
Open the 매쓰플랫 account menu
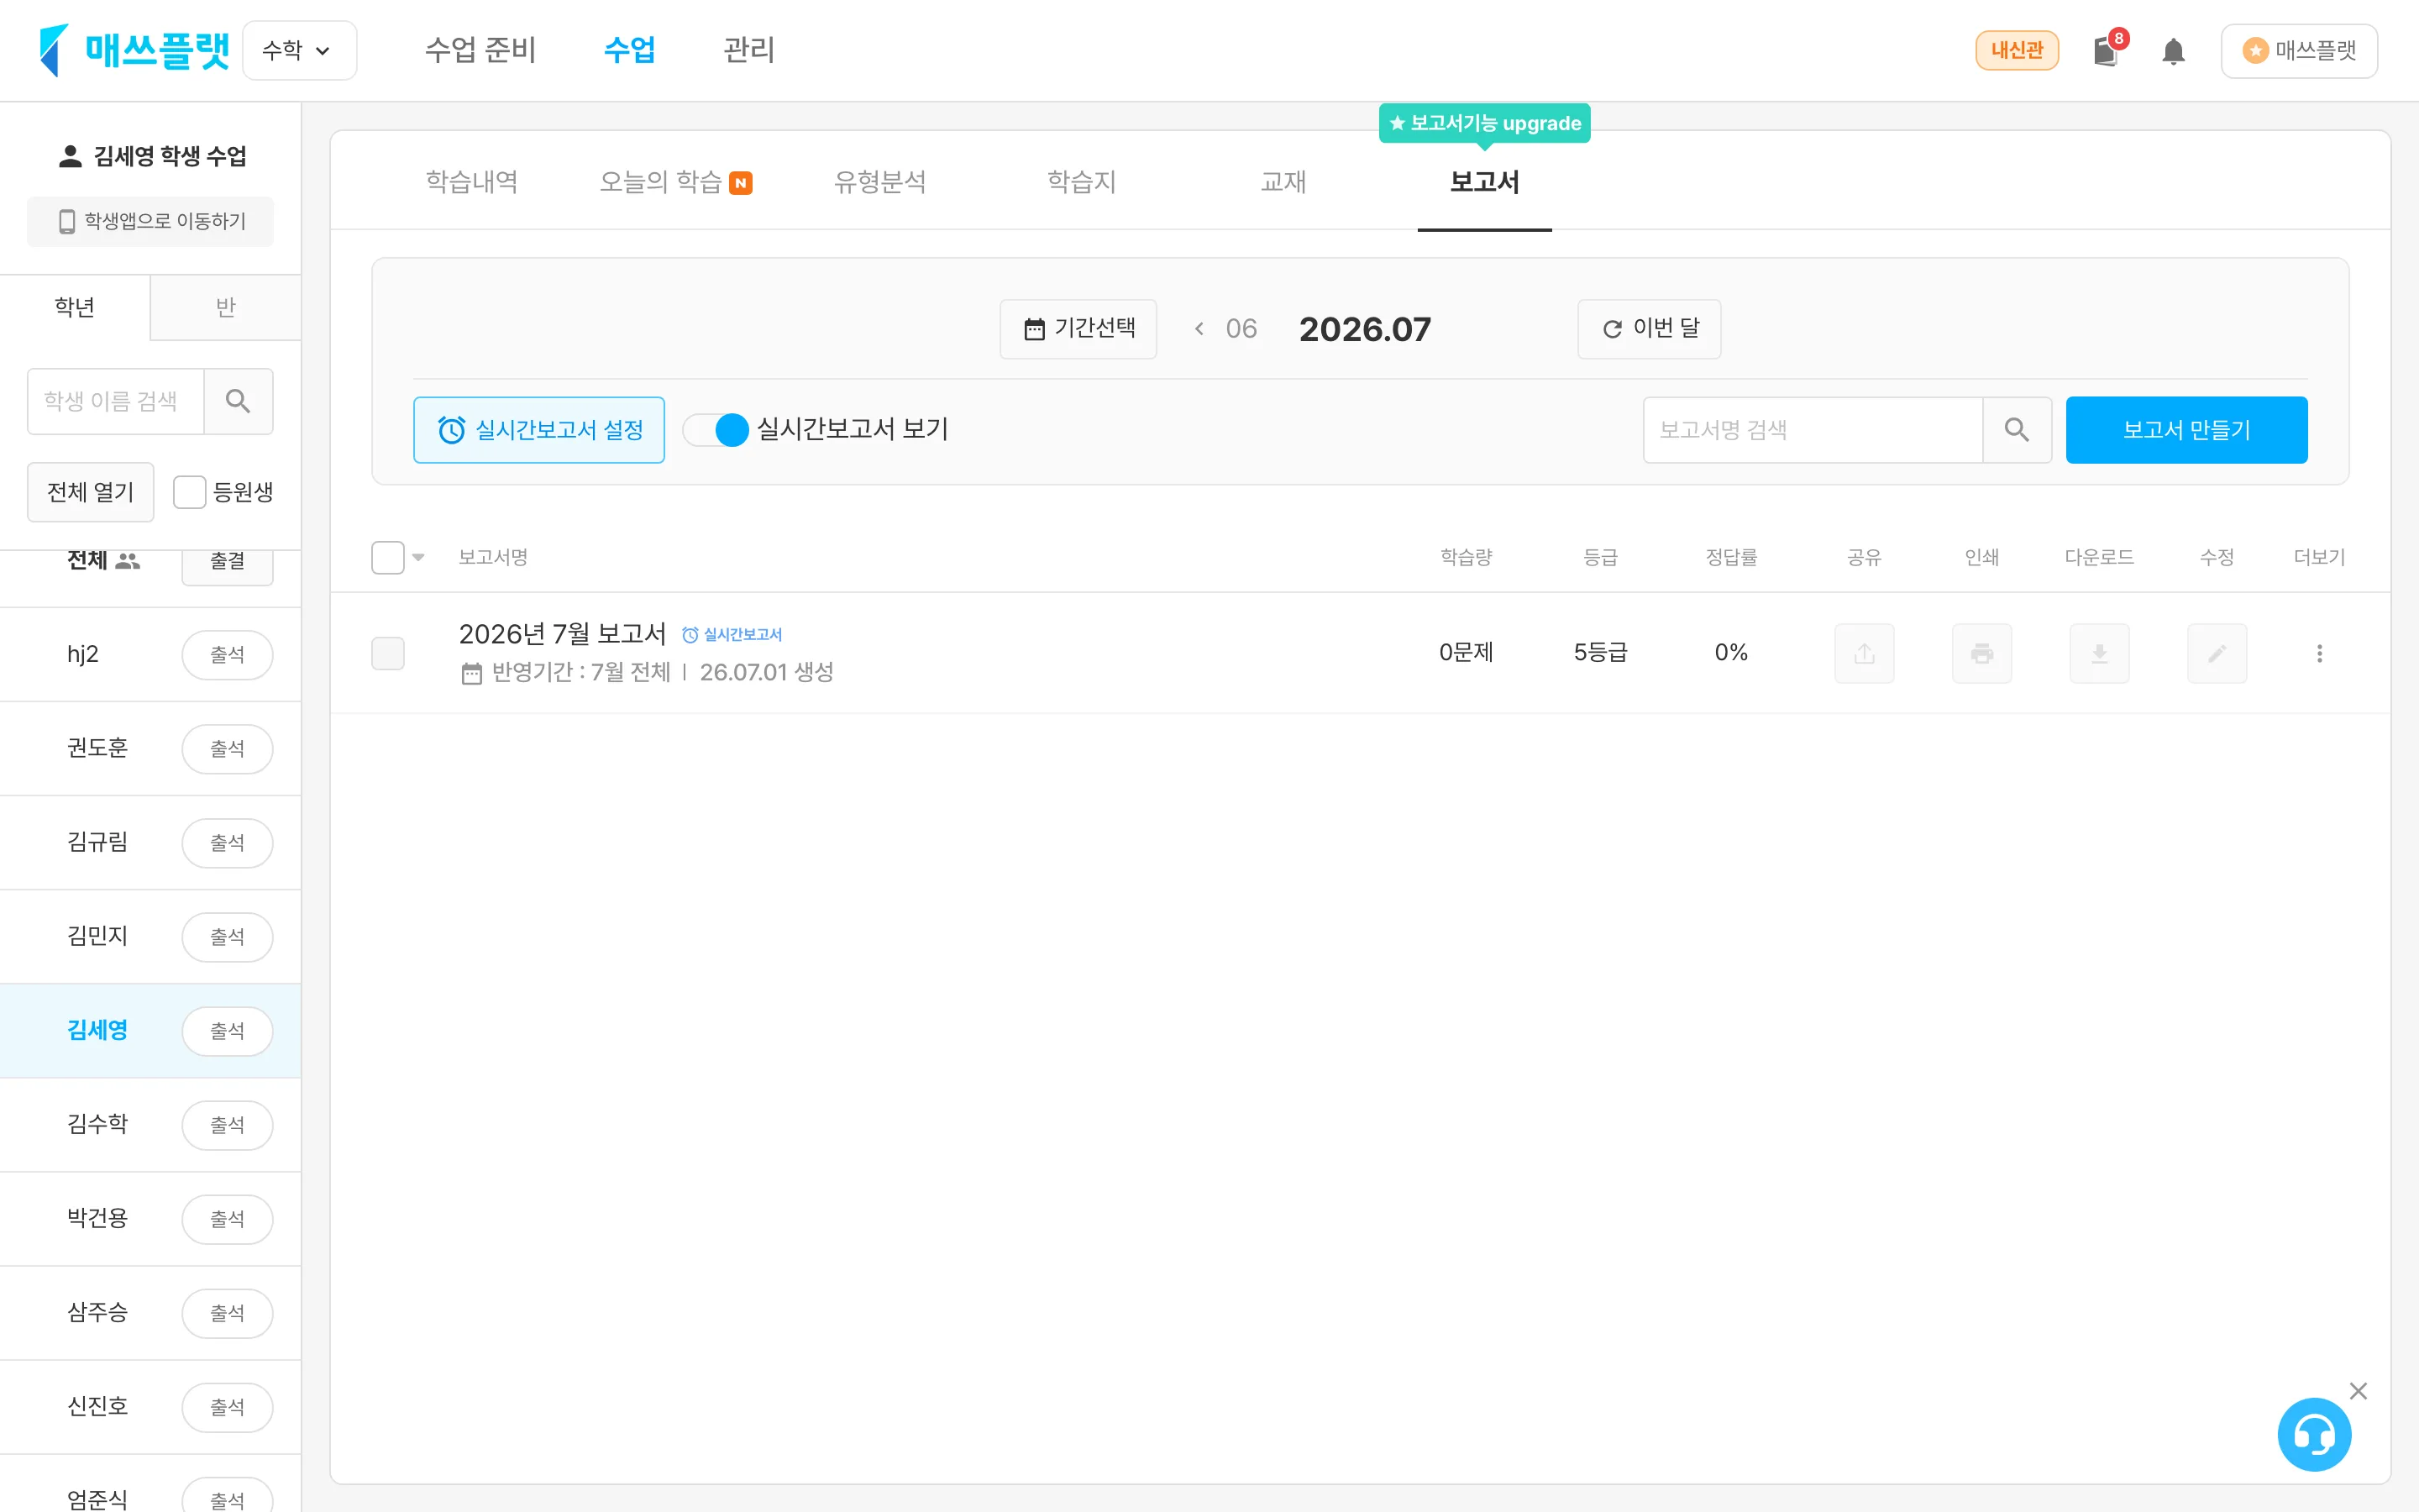point(2299,50)
